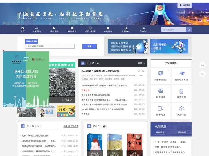Click 成图·图书馆之夜 link in lecture panel

pyautogui.click(x=71, y=126)
